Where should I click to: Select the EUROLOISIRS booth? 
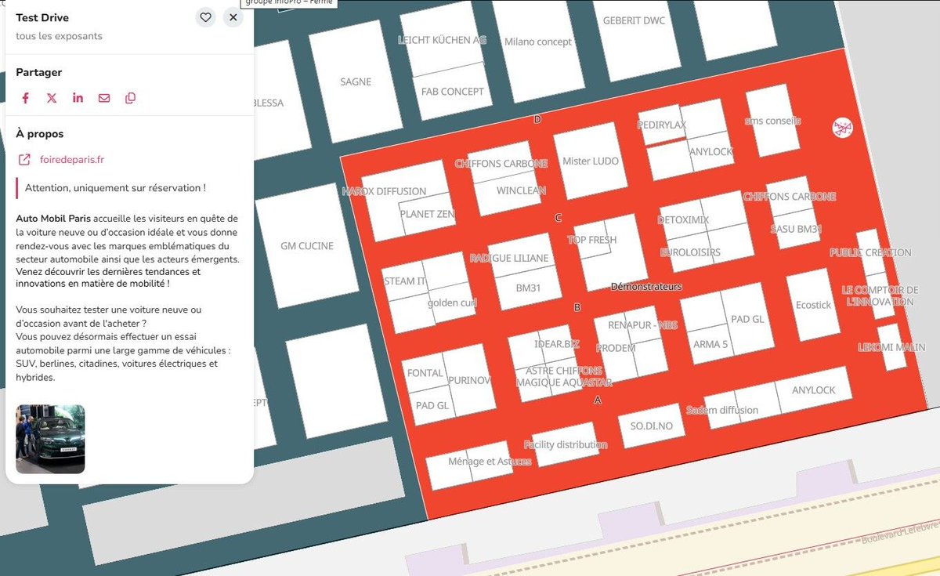(x=690, y=253)
